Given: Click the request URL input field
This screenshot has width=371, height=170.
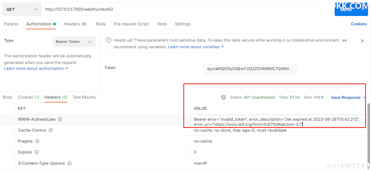Looking at the screenshot, I should point(187,9).
